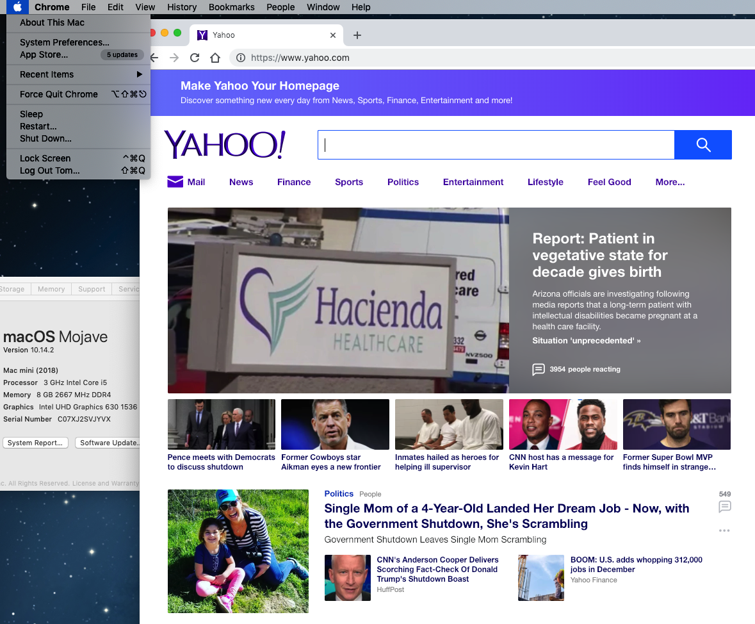This screenshot has width=755, height=624.
Task: Open mom and daughter article photo
Action: tap(238, 551)
